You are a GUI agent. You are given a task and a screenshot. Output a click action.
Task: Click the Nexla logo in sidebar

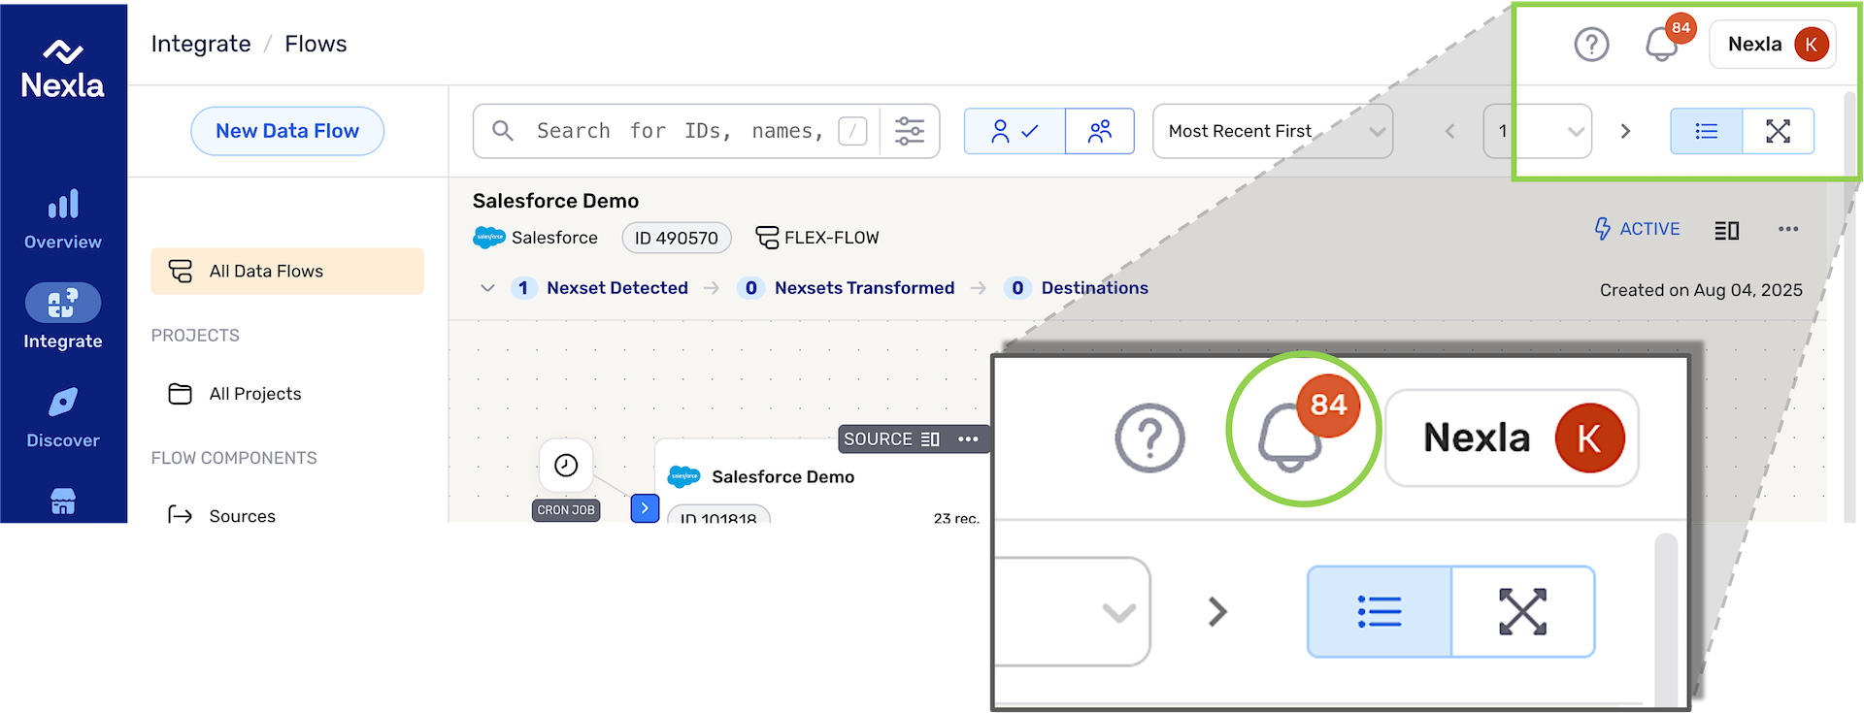[63, 69]
